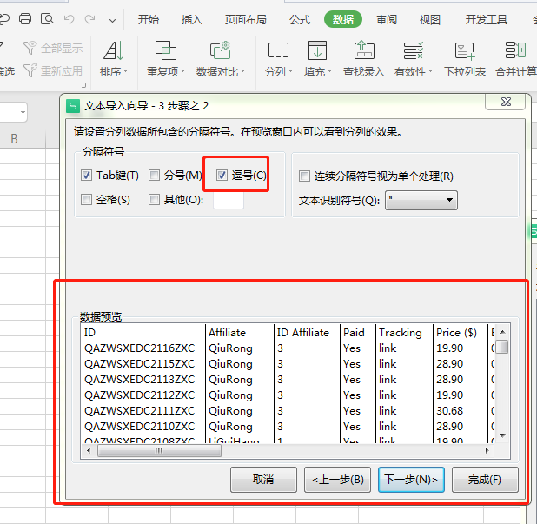537x524 pixels.
Task: Click preview scroll right arrow
Action: pyautogui.click(x=487, y=451)
